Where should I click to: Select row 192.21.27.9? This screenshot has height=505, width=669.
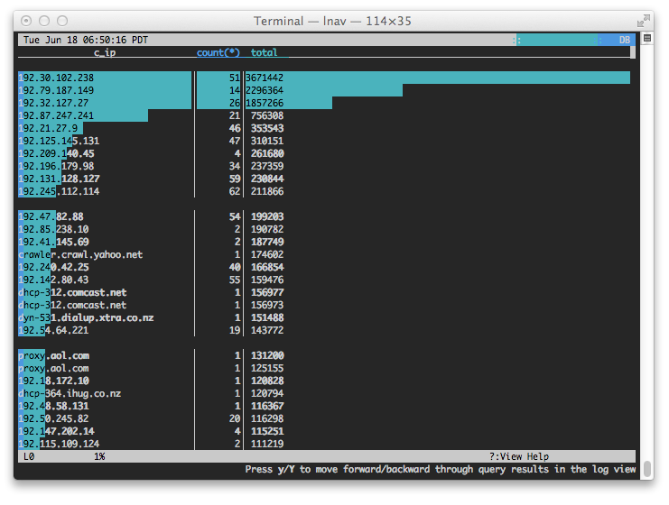(324, 128)
